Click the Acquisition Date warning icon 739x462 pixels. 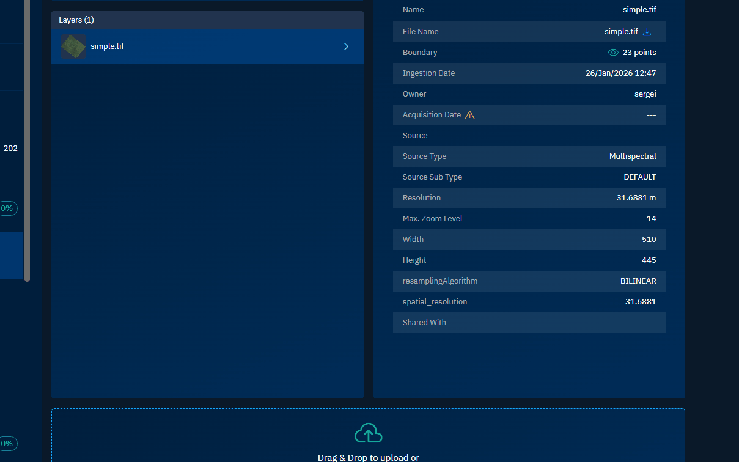point(469,115)
